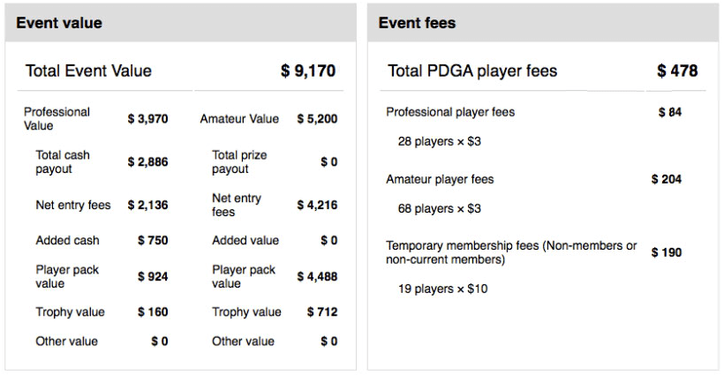Image resolution: width=724 pixels, height=375 pixels.
Task: Select the $ 2,886 cash payout figure
Action: [x=147, y=162]
